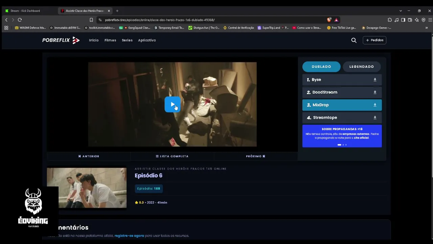The width and height of the screenshot is (433, 244).
Task: Open the tab search dropdown
Action: tap(401, 11)
